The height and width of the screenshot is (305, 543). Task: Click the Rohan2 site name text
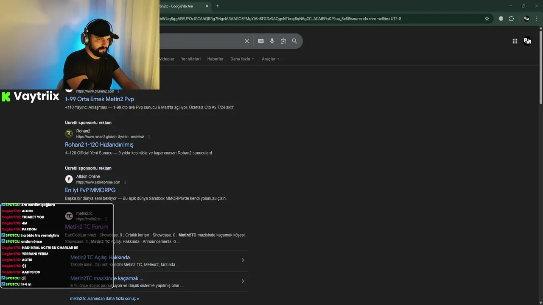tap(83, 131)
